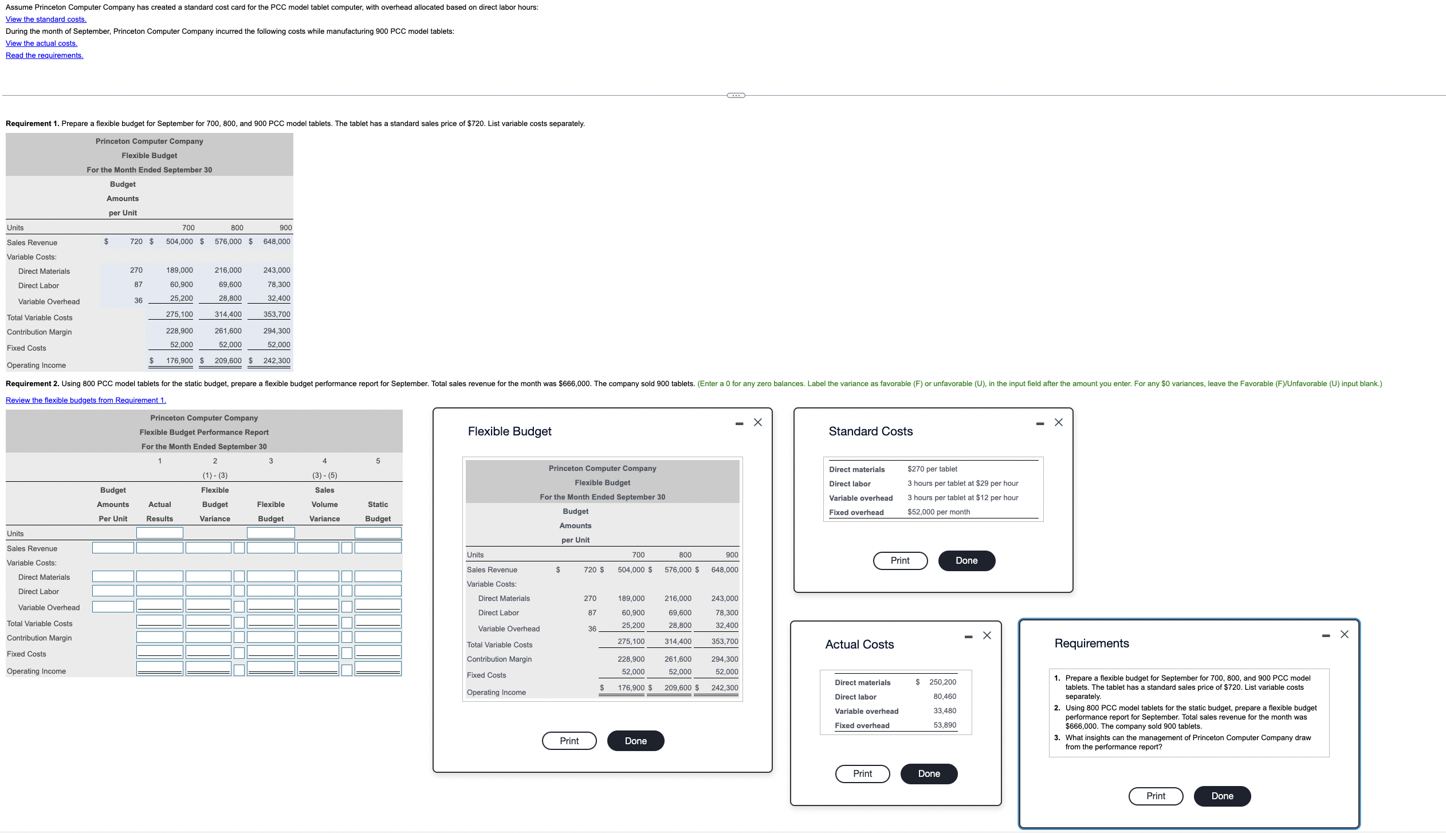Click Direct Materials budget per unit field
Screen dimensions: 1446x833
[113, 576]
